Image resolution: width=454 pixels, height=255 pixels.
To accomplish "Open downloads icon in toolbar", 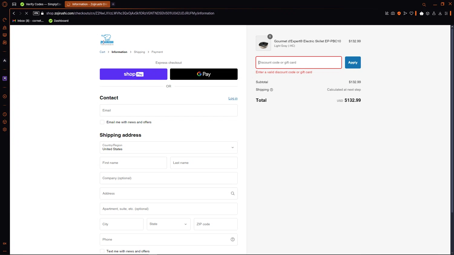I will pos(440,13).
